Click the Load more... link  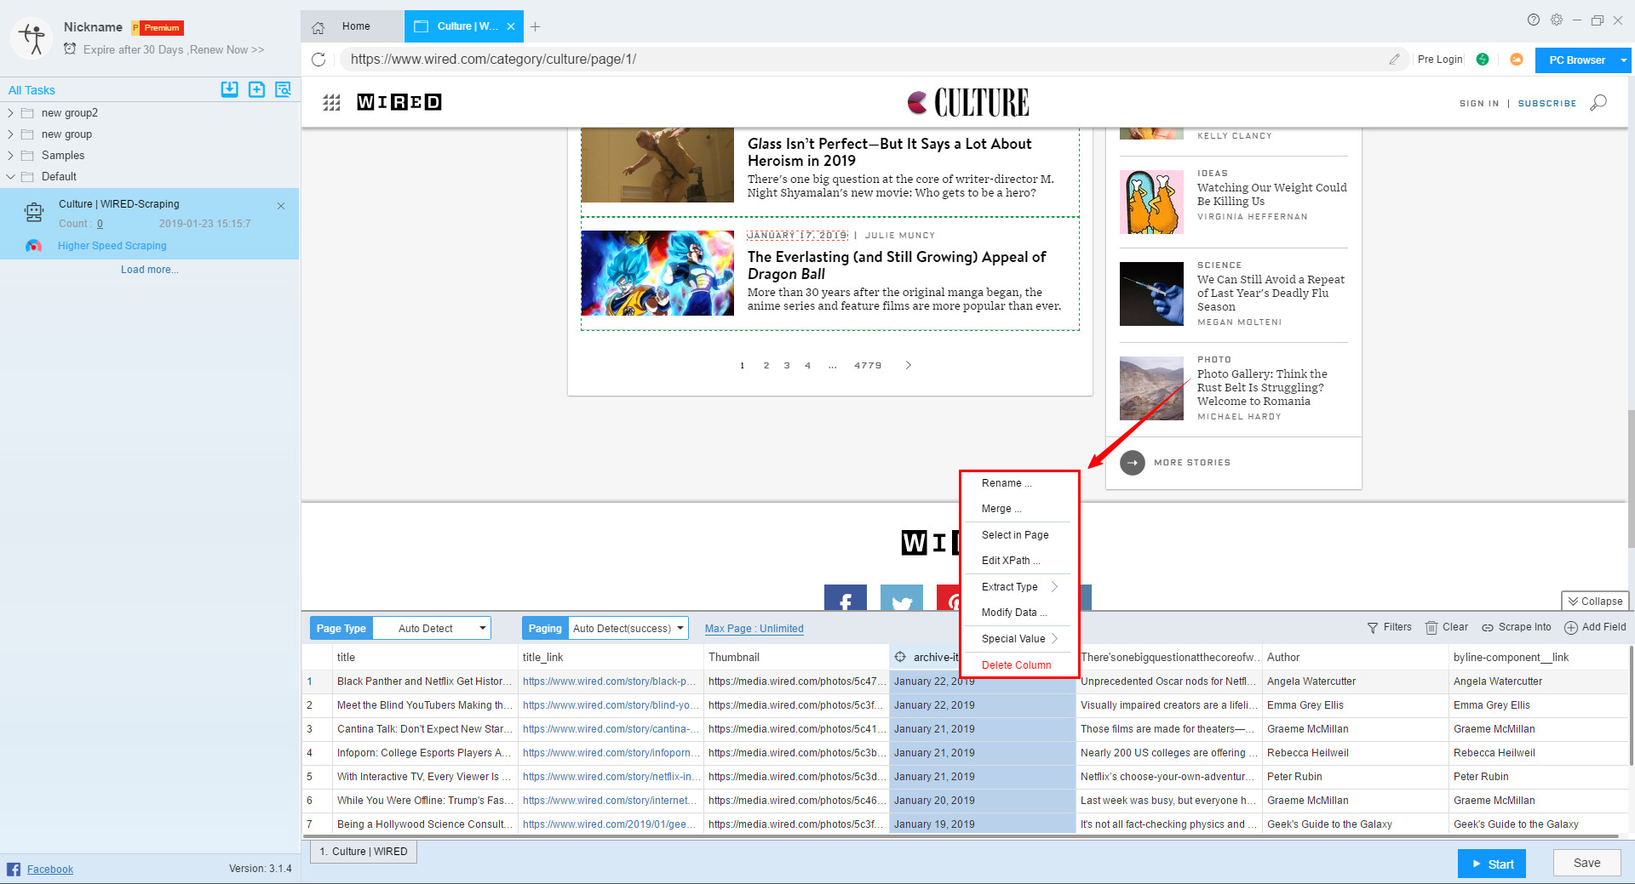click(150, 270)
